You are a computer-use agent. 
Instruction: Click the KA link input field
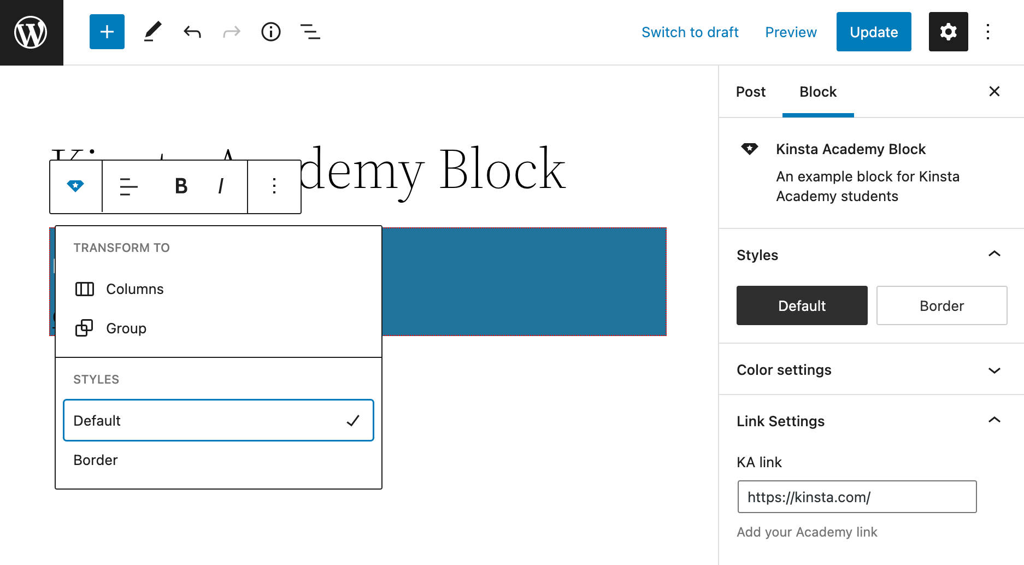pyautogui.click(x=856, y=497)
